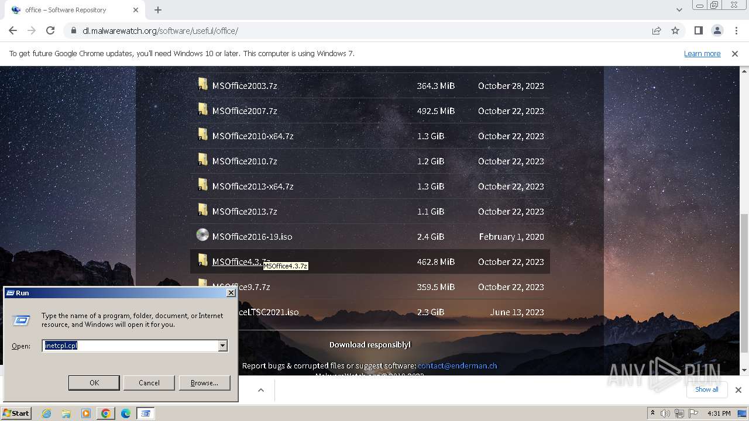Download MSOffice2010-x64.7z file link
Viewport: 749px width, 421px height.
click(253, 136)
